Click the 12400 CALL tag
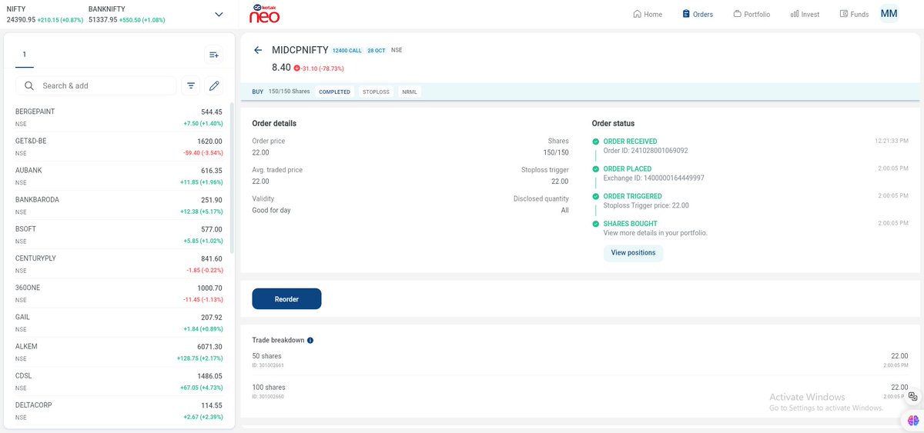Viewport: 924px width, 433px height. click(x=347, y=50)
